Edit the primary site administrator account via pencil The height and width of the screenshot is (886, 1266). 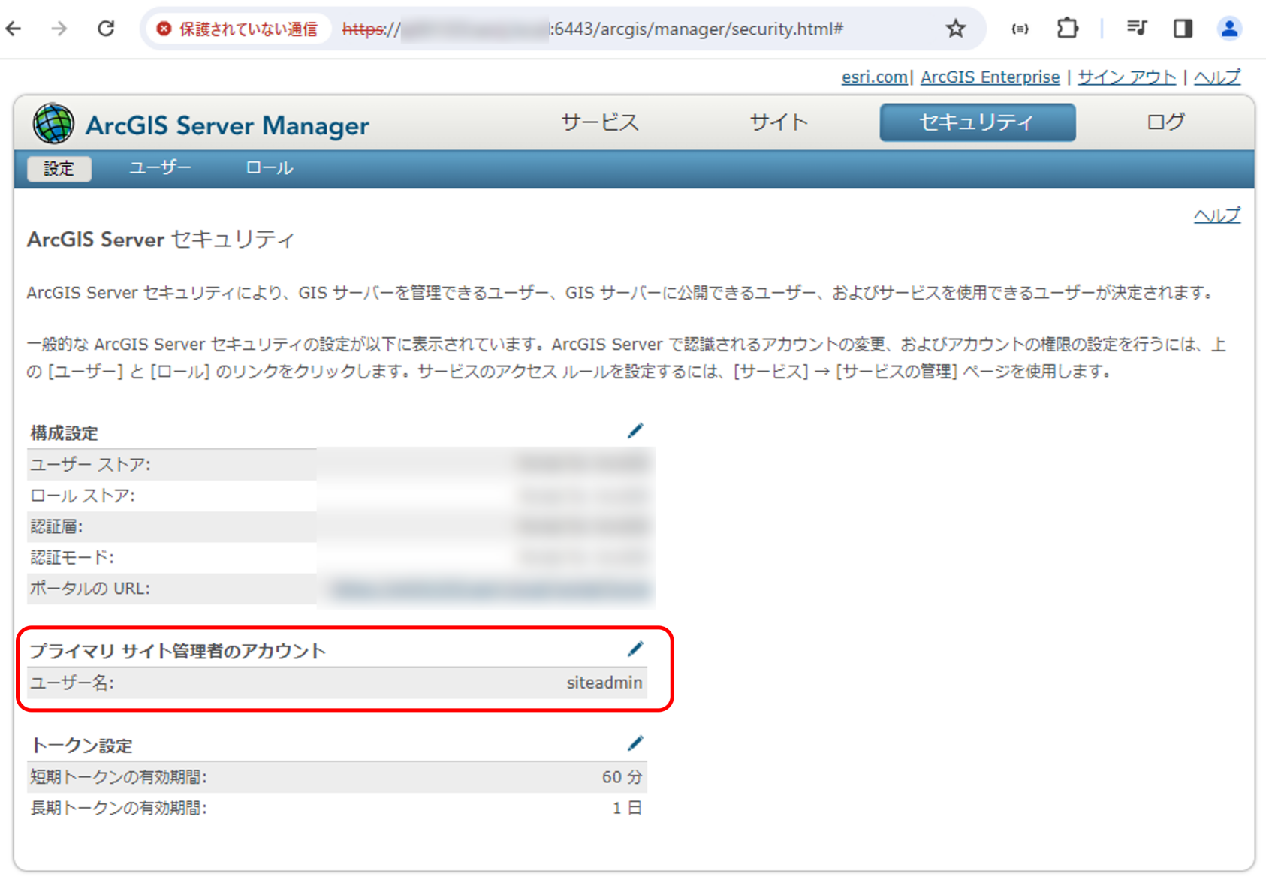coord(635,649)
